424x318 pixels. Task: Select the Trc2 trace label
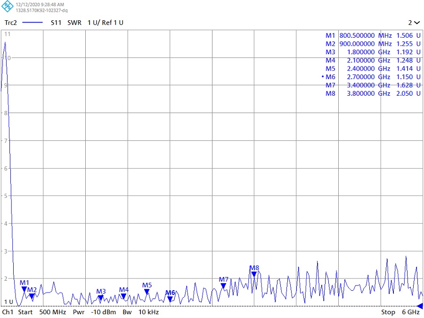(x=11, y=23)
